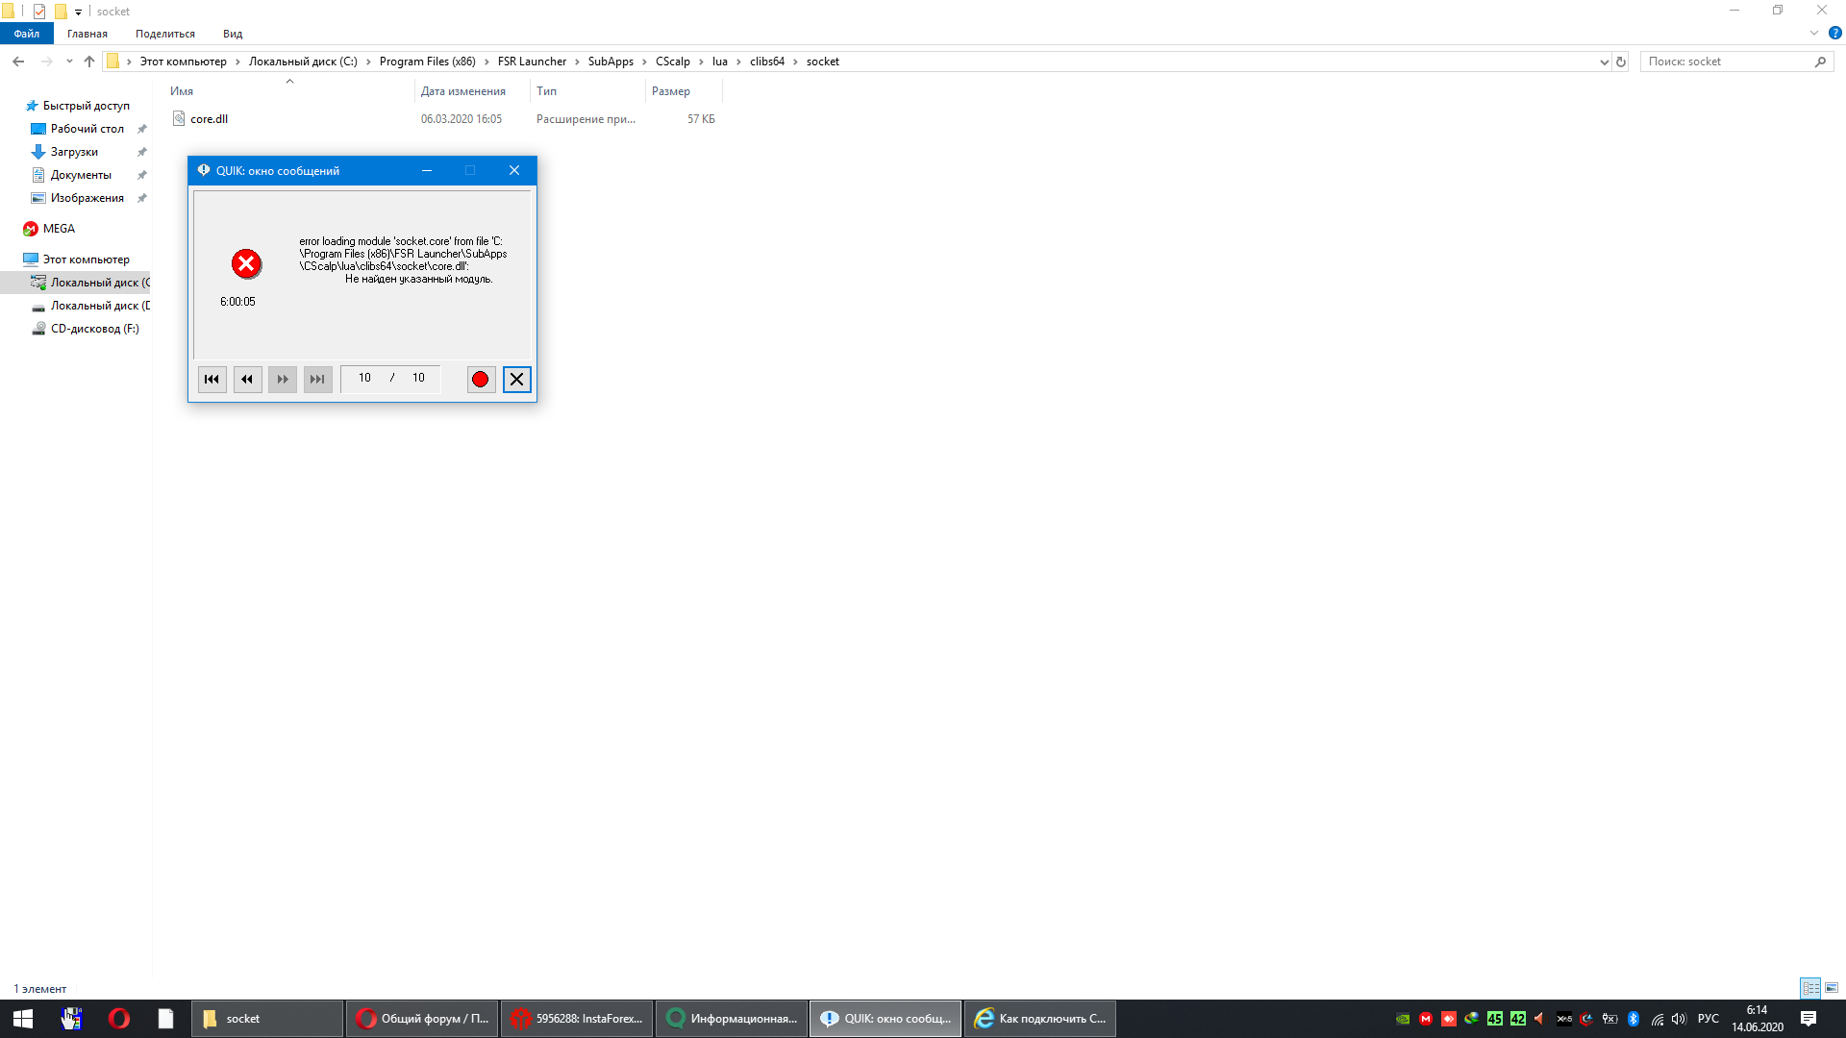Click the red record circle button
Viewport: 1846px width, 1038px height.
pos(481,380)
